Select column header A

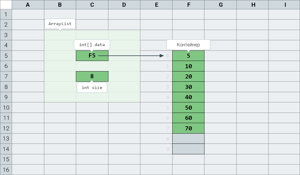[x=28, y=5]
